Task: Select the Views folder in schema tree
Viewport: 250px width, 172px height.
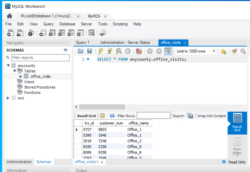Action: coord(29,82)
